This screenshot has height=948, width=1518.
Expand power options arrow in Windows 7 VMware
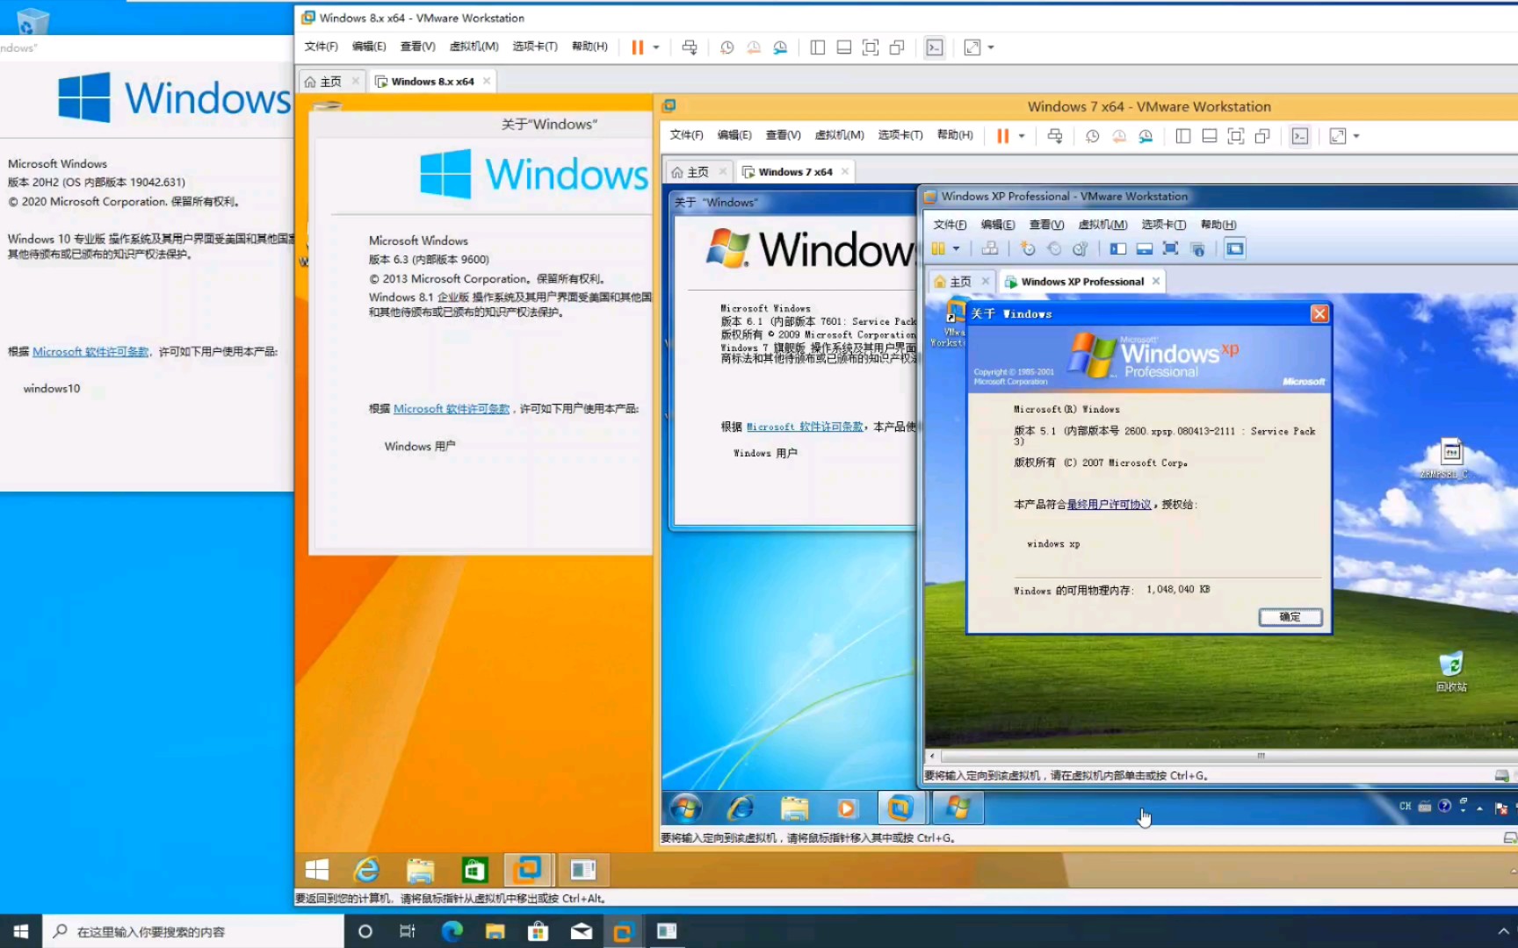pyautogui.click(x=1022, y=136)
